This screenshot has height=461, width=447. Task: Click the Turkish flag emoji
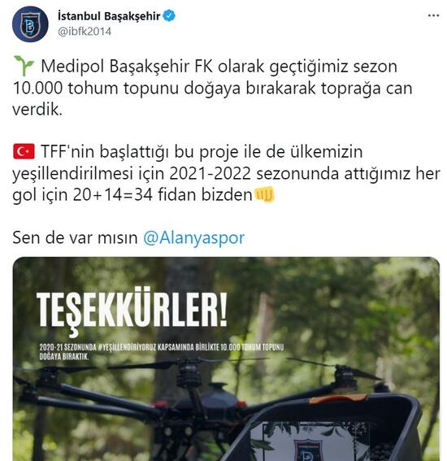coord(24,151)
